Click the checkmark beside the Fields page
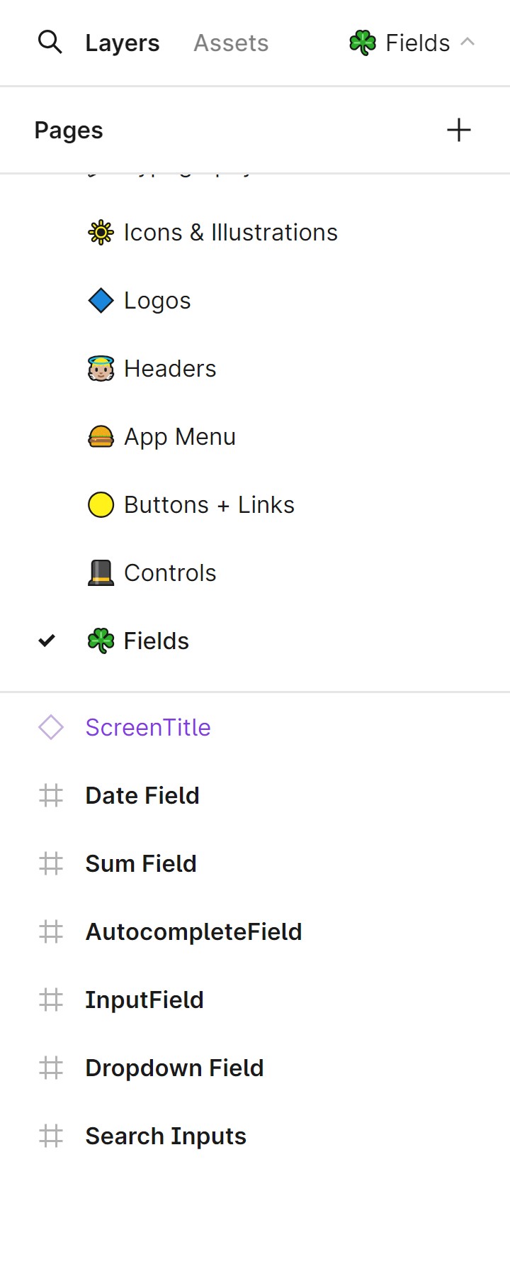This screenshot has width=510, height=1262. click(47, 641)
